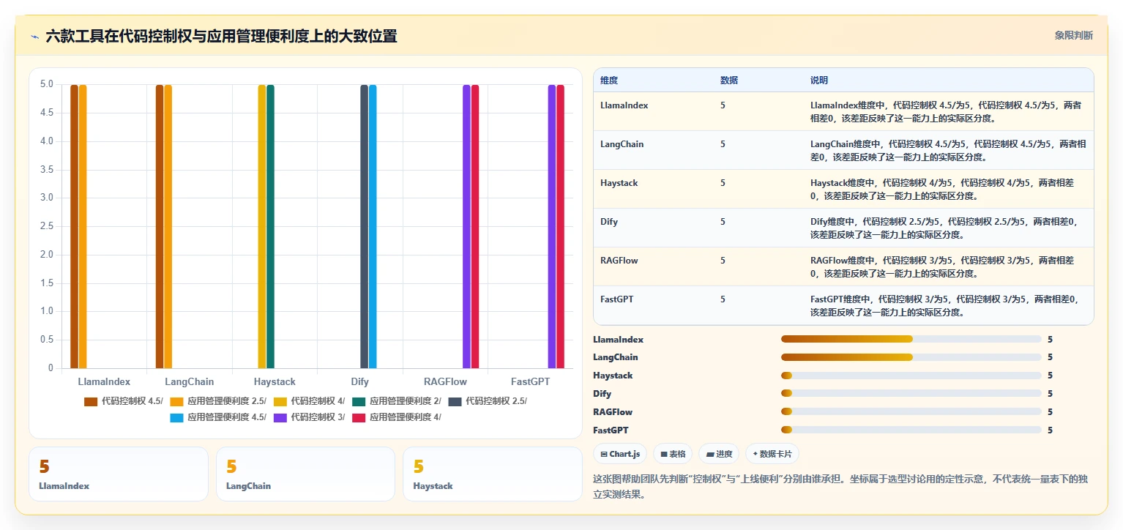Click the LangChain summary card
This screenshot has width=1123, height=530.
305,474
